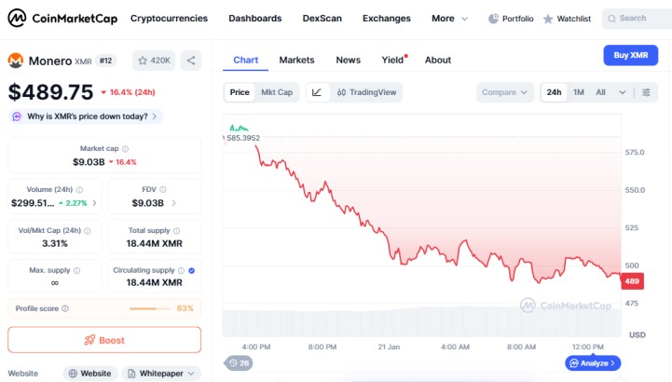Switch to the About tab
Viewport: 672px width, 382px height.
pos(438,60)
